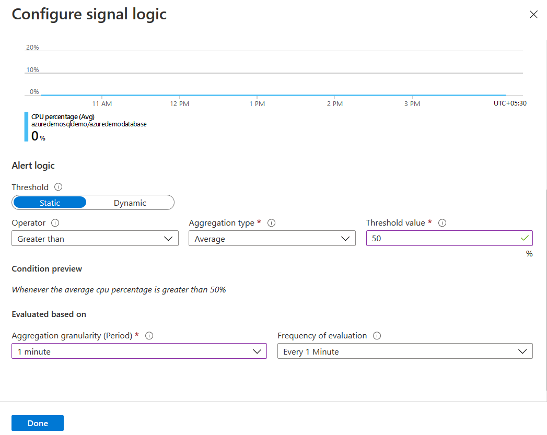This screenshot has width=547, height=435.
Task: Select the Static threshold option
Action: click(x=50, y=203)
